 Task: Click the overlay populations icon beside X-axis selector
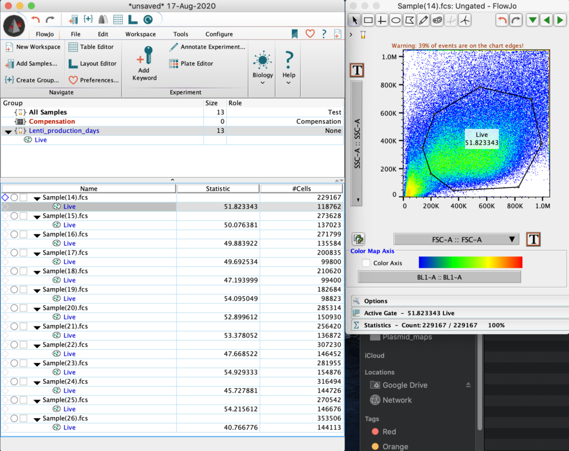358,239
